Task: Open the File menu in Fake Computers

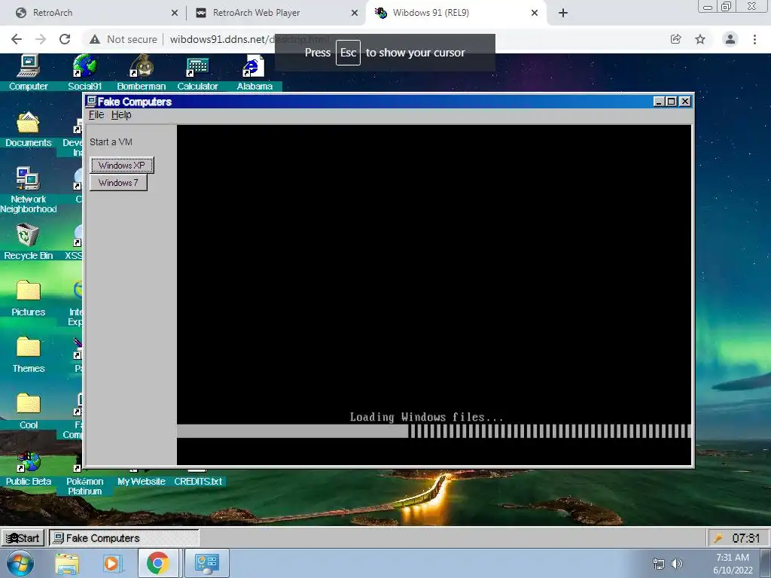Action: point(96,115)
